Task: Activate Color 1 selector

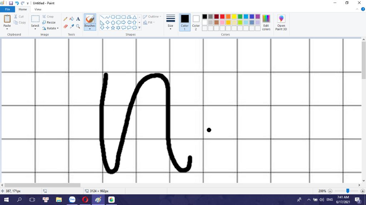Action: point(185,22)
